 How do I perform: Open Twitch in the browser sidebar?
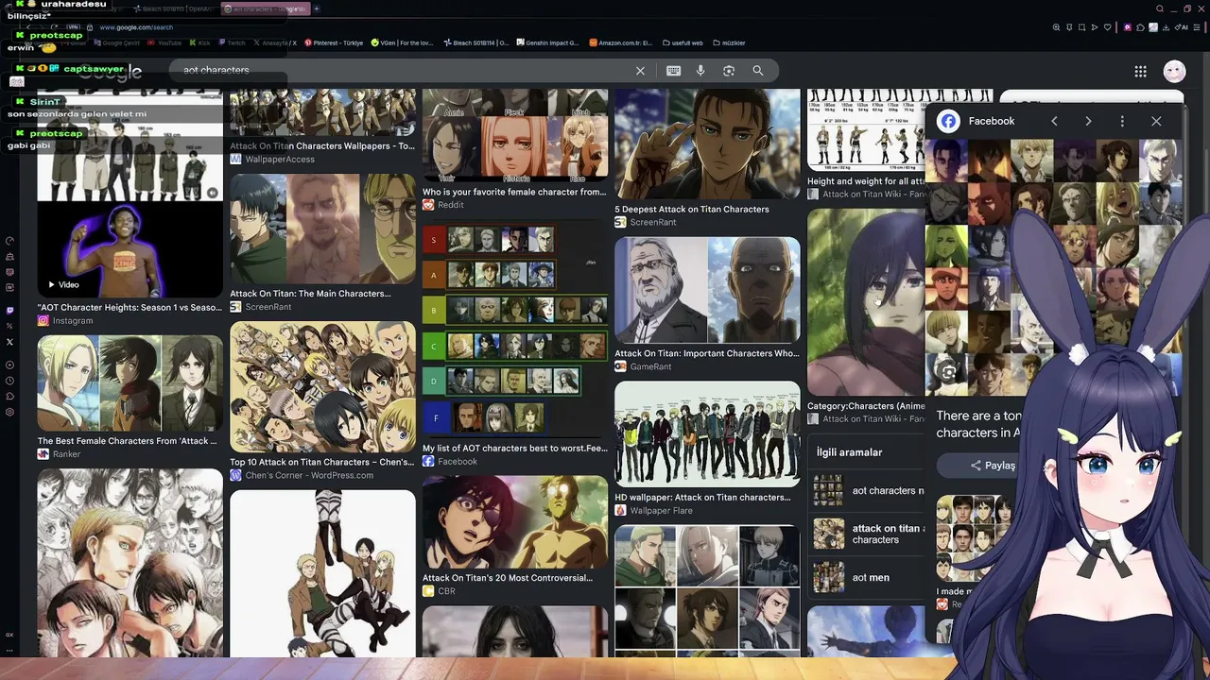tap(9, 310)
